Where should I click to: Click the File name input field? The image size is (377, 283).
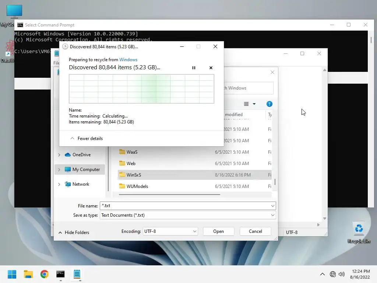click(x=185, y=206)
